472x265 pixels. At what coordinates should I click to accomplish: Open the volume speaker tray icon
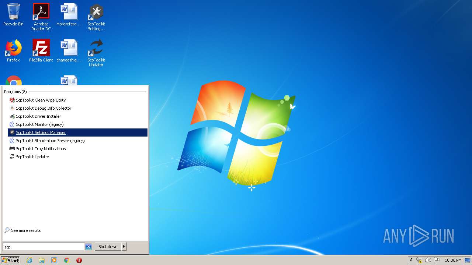pos(428,260)
